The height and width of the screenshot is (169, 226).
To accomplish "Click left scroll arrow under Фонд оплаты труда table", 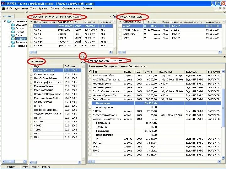I will (120, 52).
